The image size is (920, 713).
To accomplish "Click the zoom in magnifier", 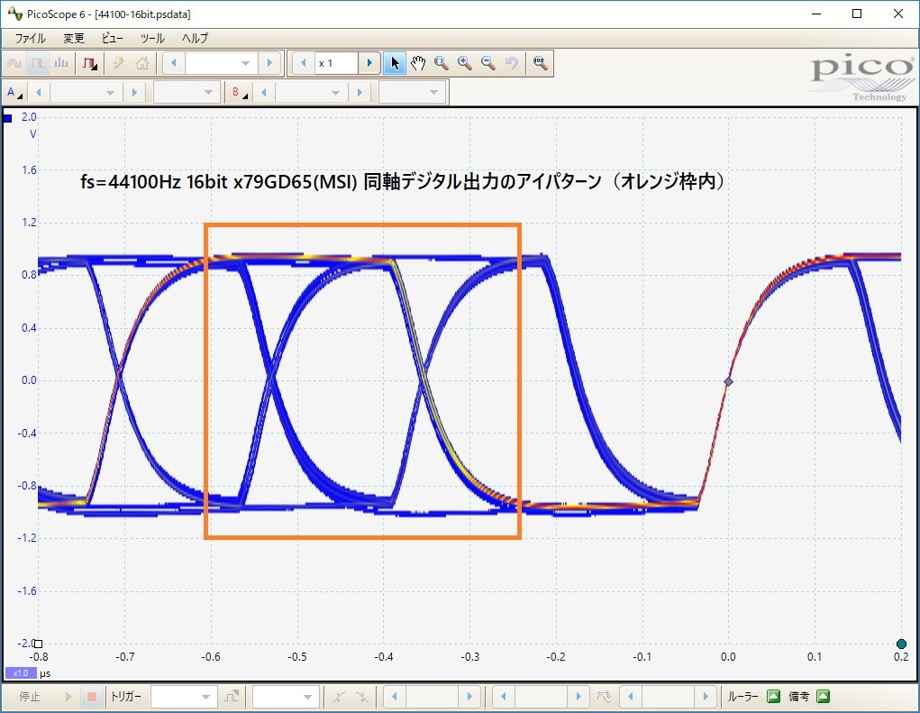I will click(465, 63).
